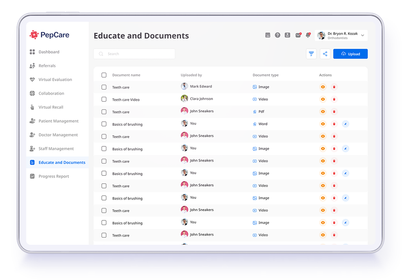Click the Pdf file type icon
This screenshot has width=402, height=280.
255,112
